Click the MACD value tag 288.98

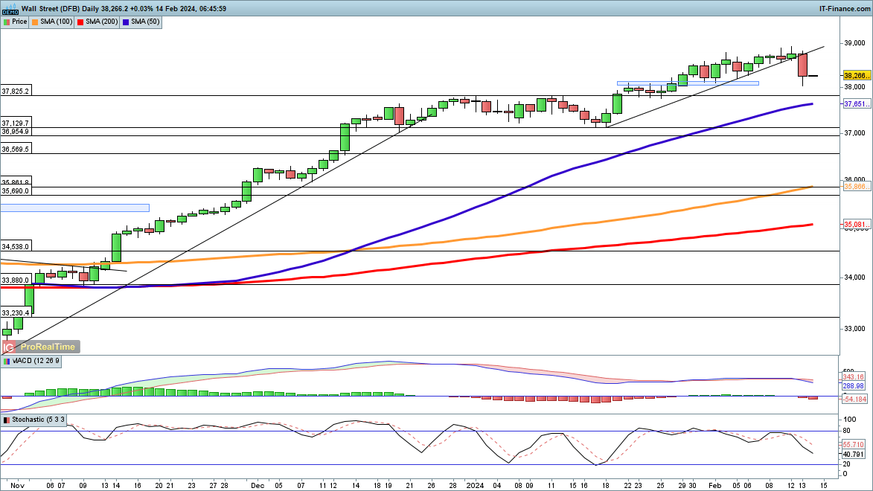[854, 386]
